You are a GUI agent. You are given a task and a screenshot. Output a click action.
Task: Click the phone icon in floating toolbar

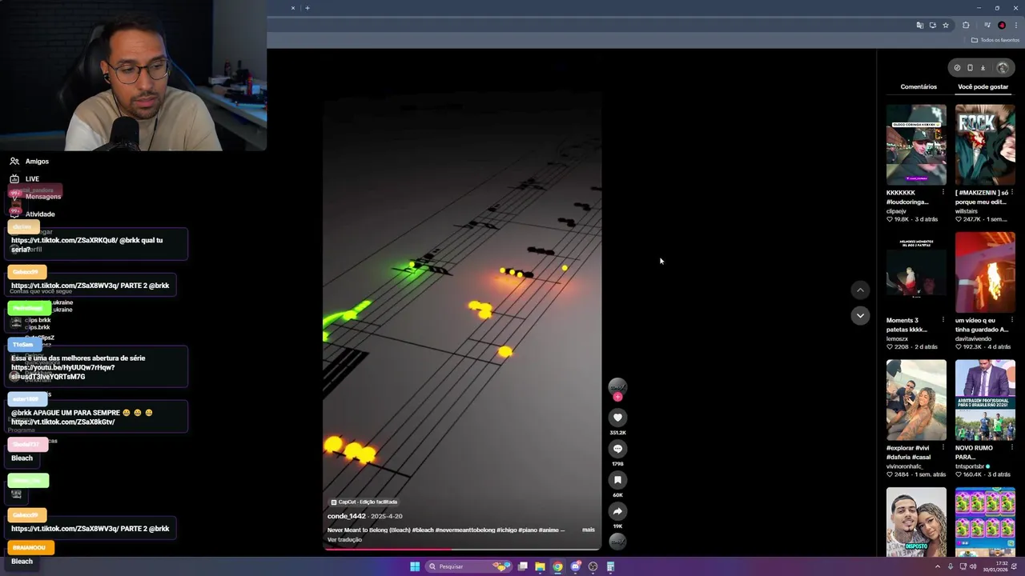(970, 68)
